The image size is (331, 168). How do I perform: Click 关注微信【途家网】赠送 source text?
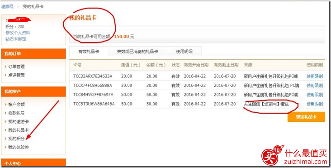(x=266, y=104)
